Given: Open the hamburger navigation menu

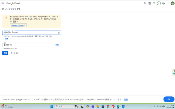Looking at the screenshot, I should tap(3, 3).
